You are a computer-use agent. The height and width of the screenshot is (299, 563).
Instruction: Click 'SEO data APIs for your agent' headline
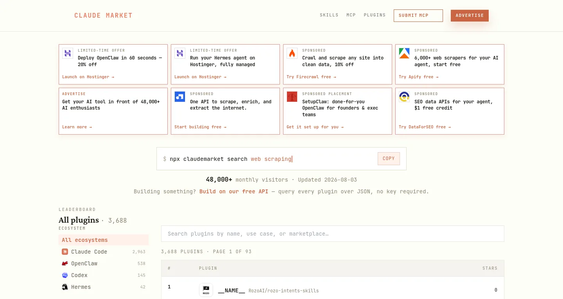[x=454, y=105]
